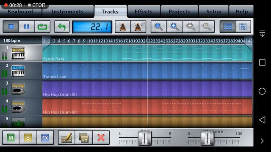Mute the selected track with M button
Screen dimensions: 271x152
(x=11, y=138)
